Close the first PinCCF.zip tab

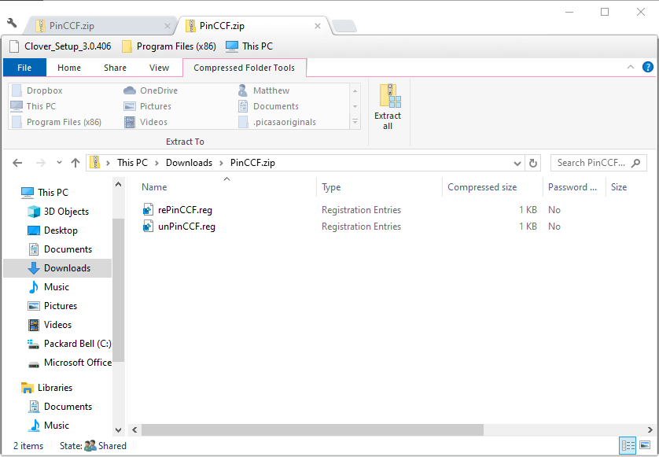click(x=168, y=26)
